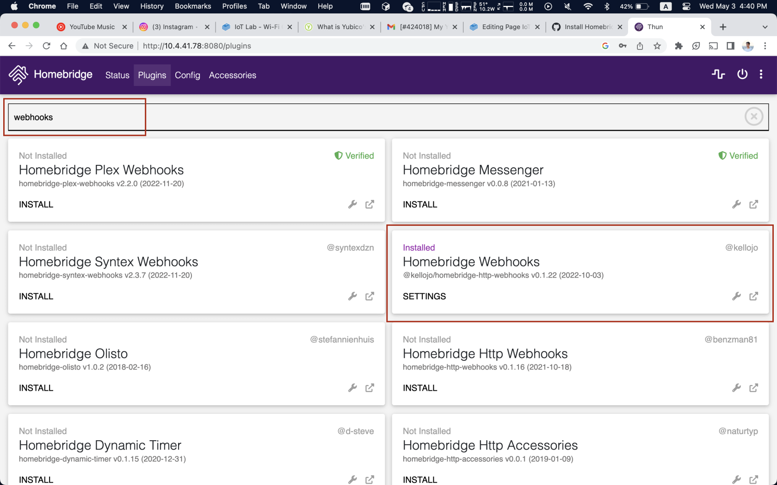Click the Not Secure site info indicator
This screenshot has width=777, height=485.
pos(108,46)
